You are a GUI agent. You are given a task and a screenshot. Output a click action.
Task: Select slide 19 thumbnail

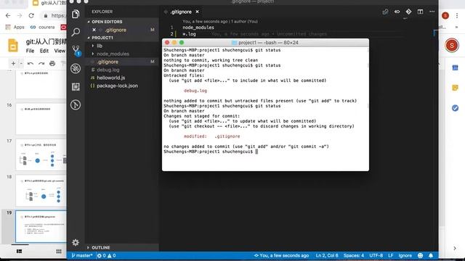pyautogui.click(x=41, y=226)
